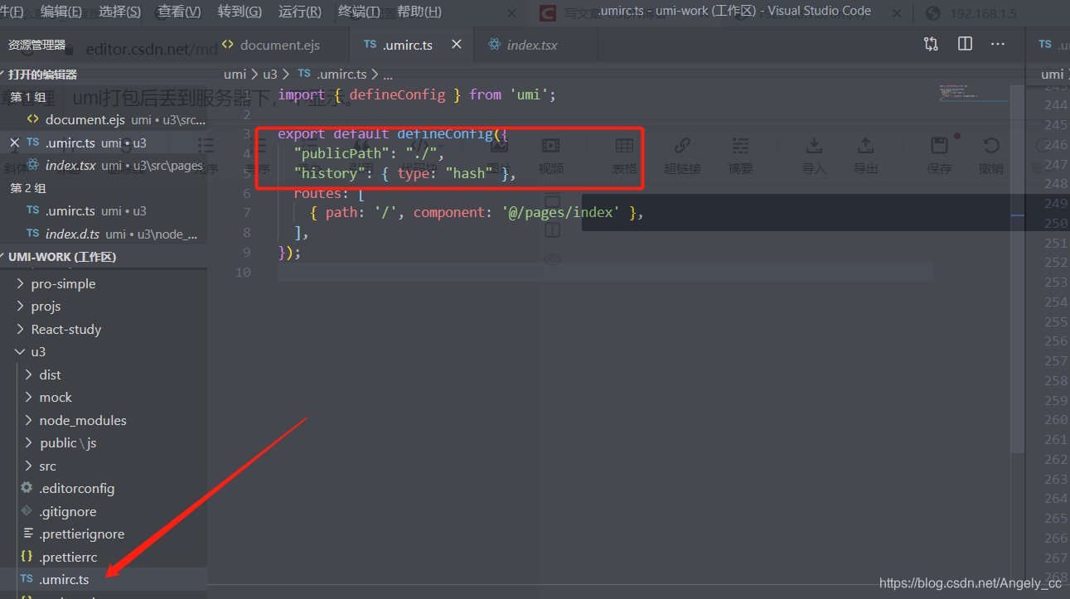Image resolution: width=1070 pixels, height=599 pixels.
Task: Expand the pro-simple folder
Action: click(x=63, y=283)
